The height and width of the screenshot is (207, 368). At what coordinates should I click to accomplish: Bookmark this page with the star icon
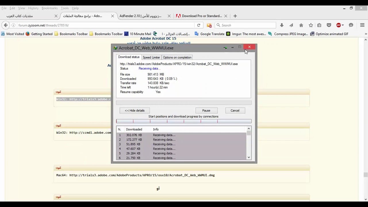[x=311, y=25]
